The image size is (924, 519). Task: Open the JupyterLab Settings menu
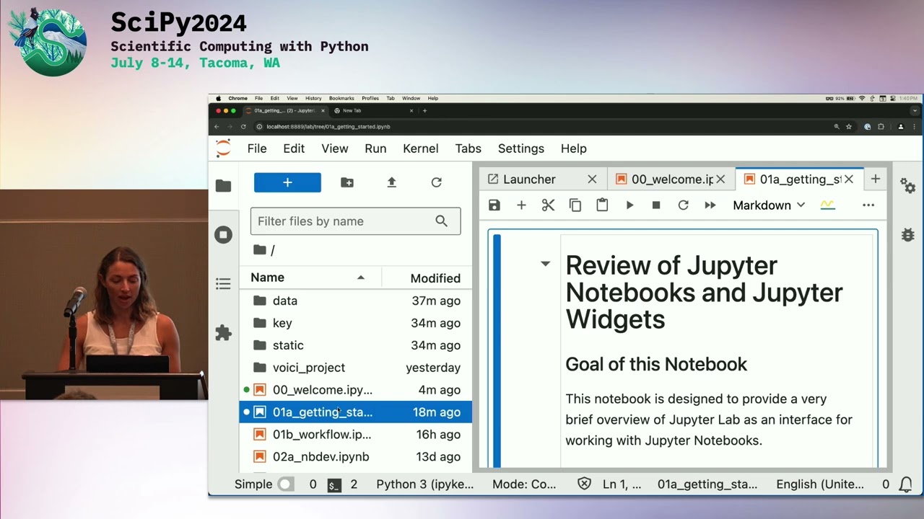(x=521, y=148)
